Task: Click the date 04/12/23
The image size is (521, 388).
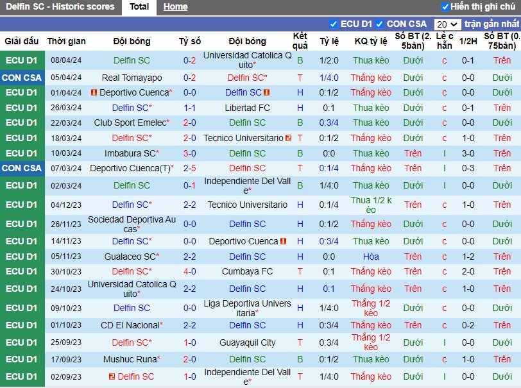Action: [66, 205]
